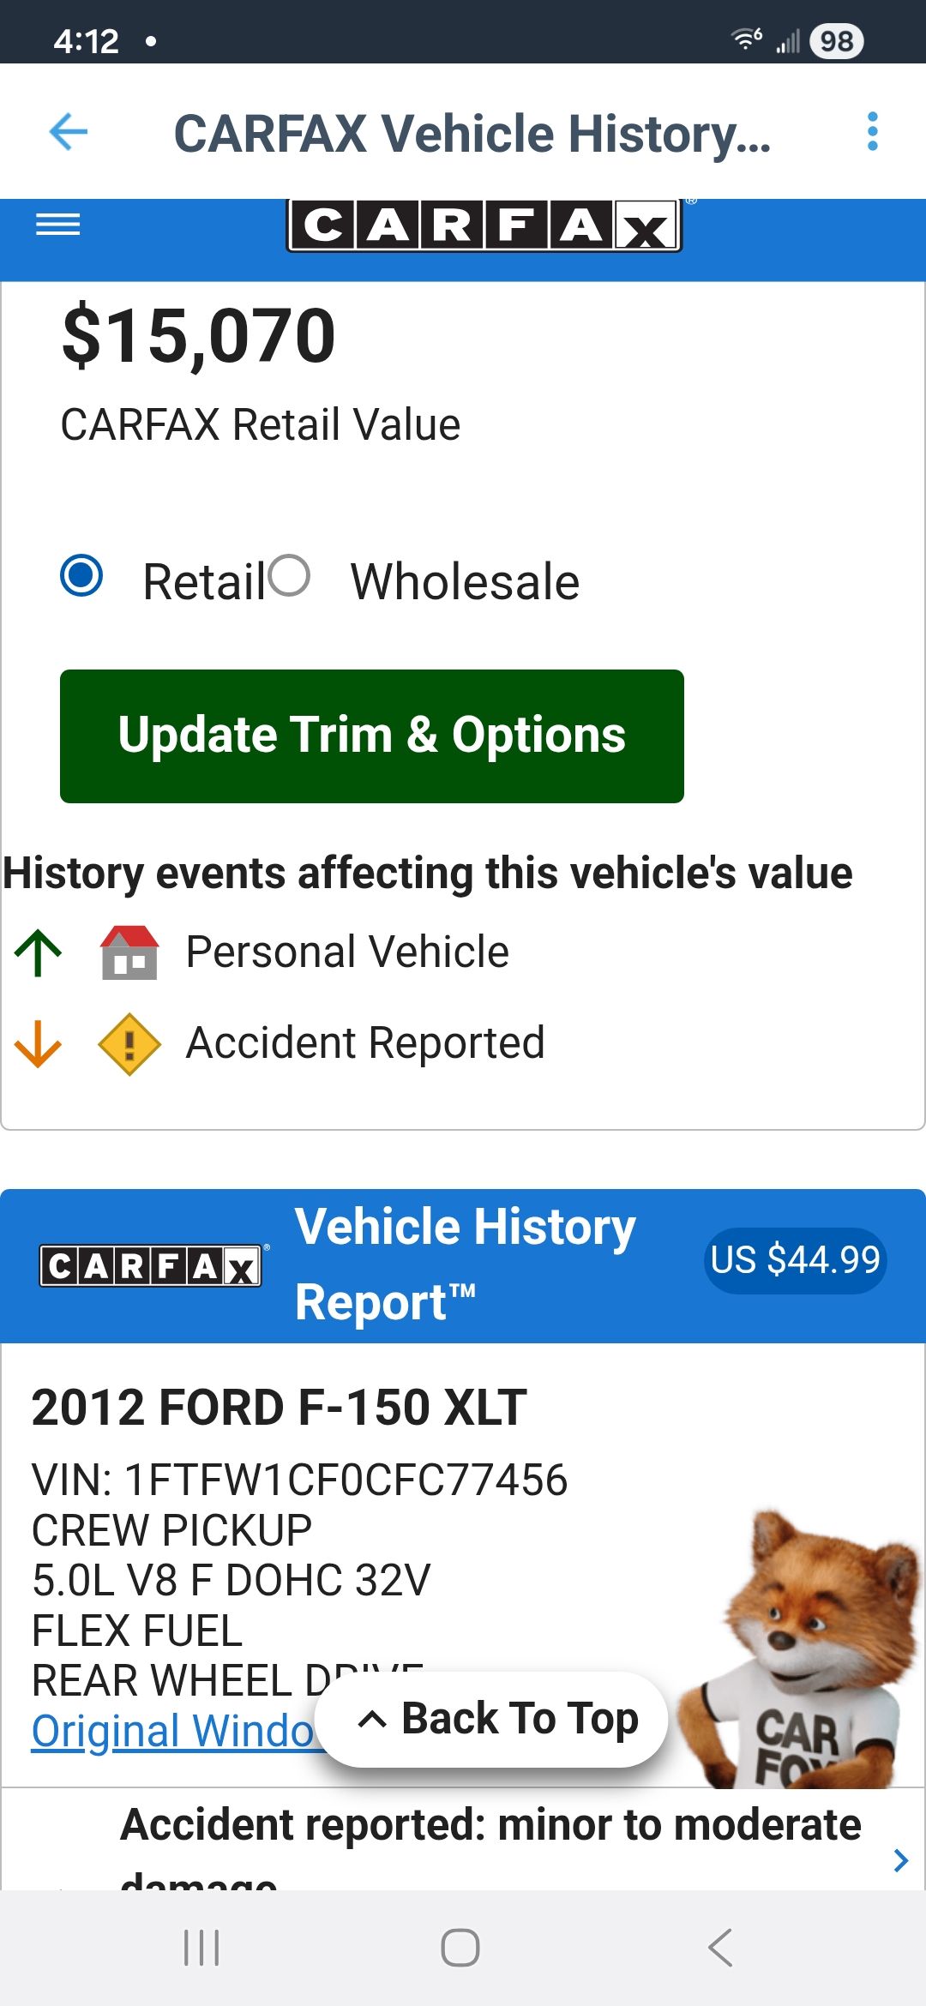Tap the Accident Reported history event
The height and width of the screenshot is (2006, 926).
pos(364,1043)
